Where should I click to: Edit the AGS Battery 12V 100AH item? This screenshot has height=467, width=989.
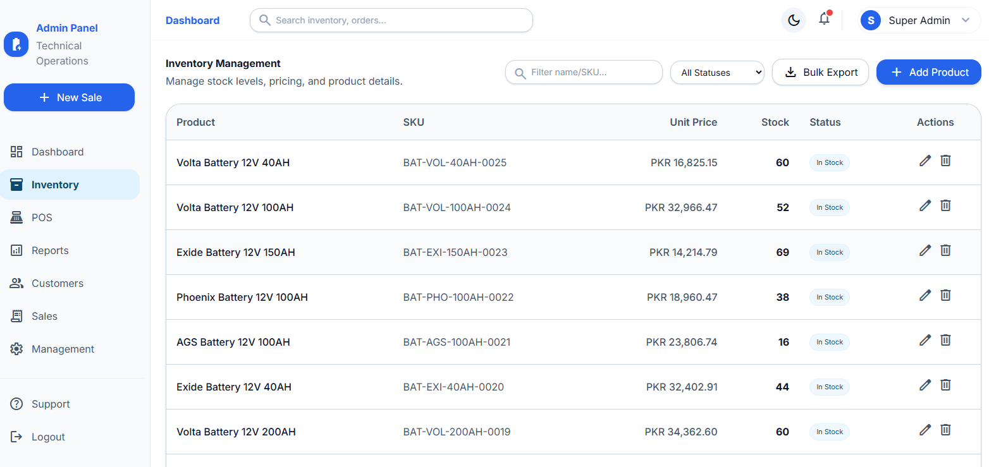point(925,340)
